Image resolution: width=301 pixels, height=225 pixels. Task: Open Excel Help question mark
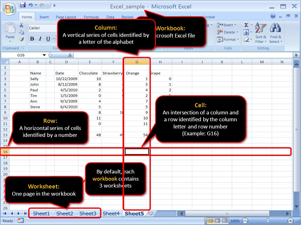click(273, 16)
